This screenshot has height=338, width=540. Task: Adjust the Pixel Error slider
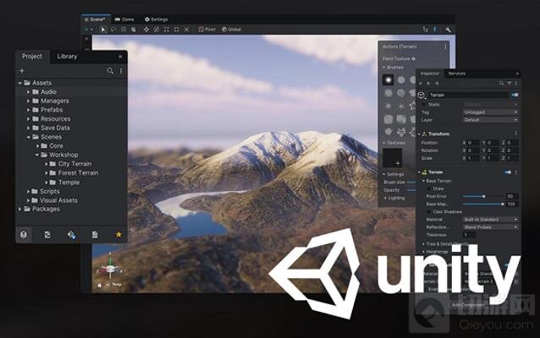[484, 196]
